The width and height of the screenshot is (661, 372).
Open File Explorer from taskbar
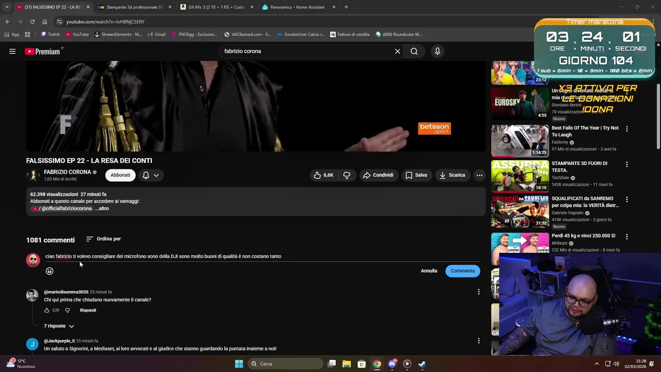click(347, 364)
